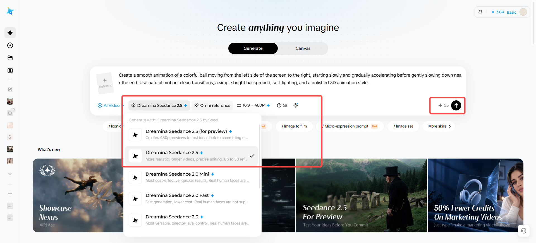The width and height of the screenshot is (536, 243).
Task: Open the Dreamina Seedance 2.5 model selector
Action: pos(159,105)
